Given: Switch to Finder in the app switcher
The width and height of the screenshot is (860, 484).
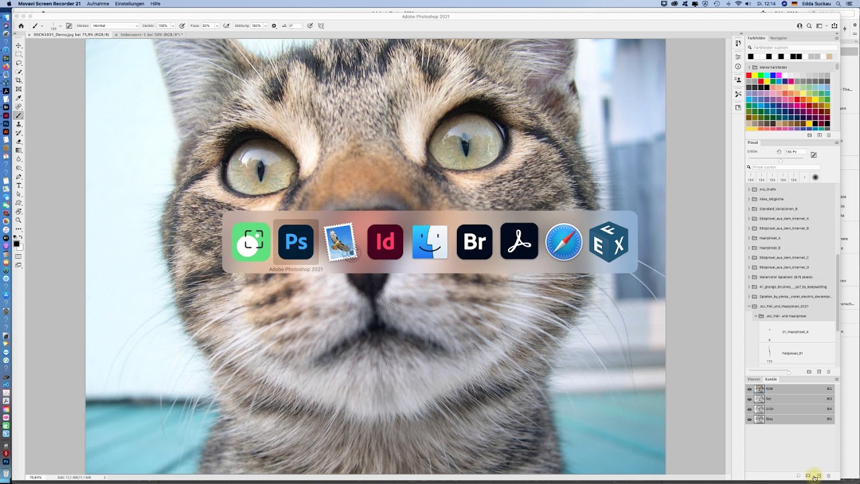Looking at the screenshot, I should [430, 242].
